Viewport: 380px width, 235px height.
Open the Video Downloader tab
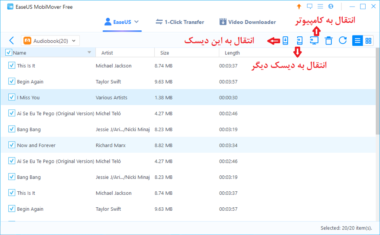[x=247, y=22]
